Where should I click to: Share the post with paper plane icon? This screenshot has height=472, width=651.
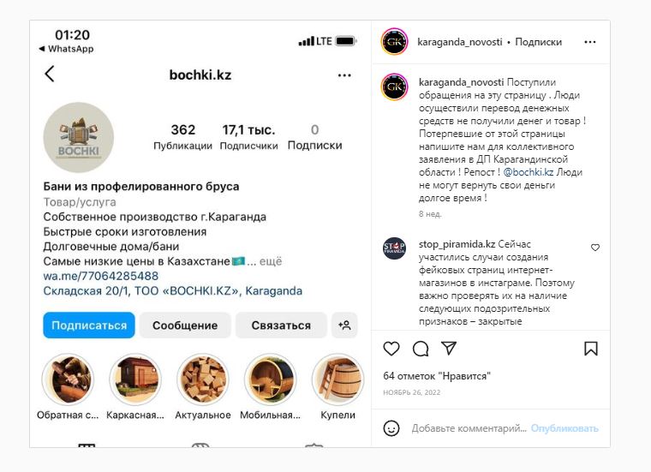click(x=449, y=348)
